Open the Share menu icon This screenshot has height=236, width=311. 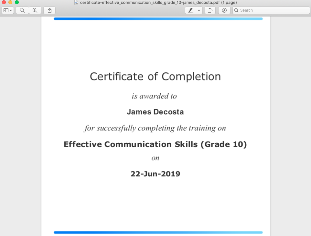(49, 10)
